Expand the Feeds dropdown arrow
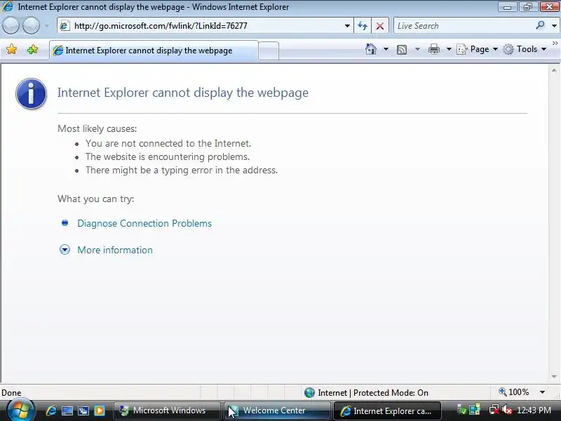The image size is (561, 421). [417, 49]
